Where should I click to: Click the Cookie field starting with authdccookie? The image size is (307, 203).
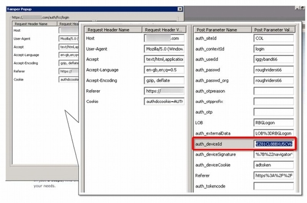click(164, 102)
